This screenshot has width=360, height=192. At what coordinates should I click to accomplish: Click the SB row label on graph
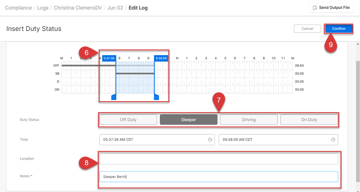point(57,74)
